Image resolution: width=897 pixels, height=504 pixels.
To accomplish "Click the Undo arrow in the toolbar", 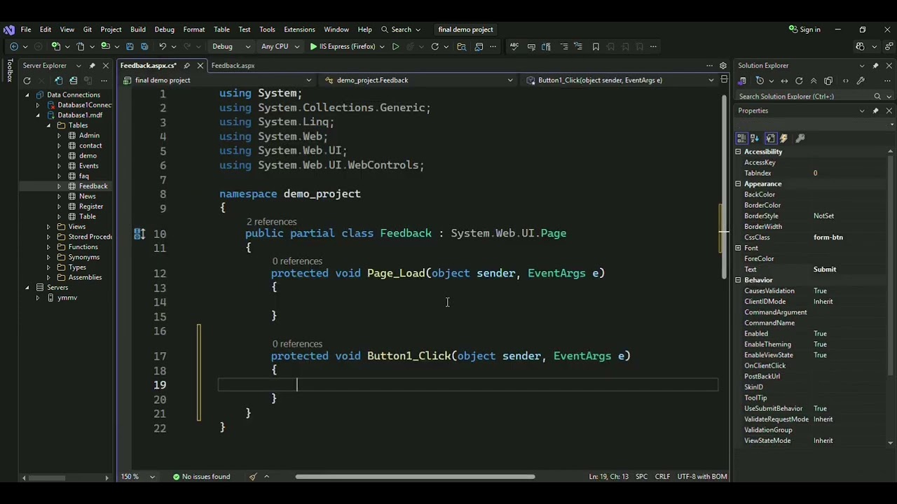I will (x=163, y=47).
